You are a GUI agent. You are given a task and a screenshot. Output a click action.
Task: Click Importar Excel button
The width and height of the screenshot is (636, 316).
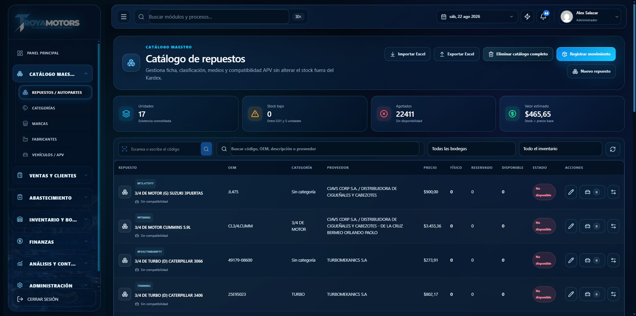tap(407, 54)
